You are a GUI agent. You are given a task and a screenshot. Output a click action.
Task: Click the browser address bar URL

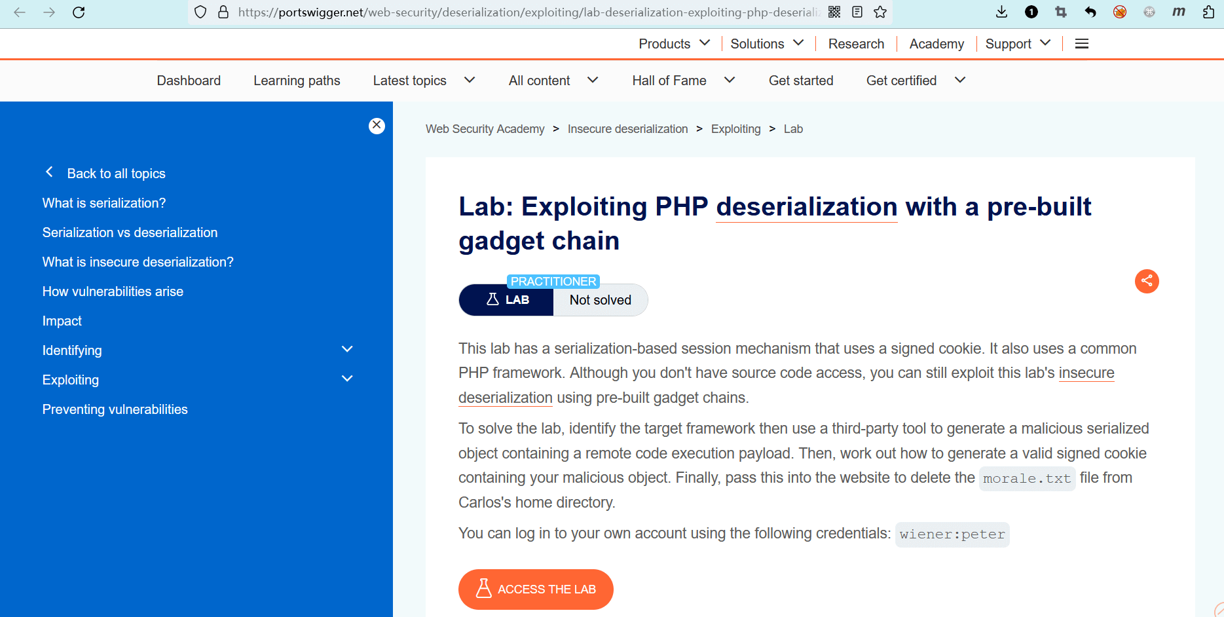click(524, 12)
